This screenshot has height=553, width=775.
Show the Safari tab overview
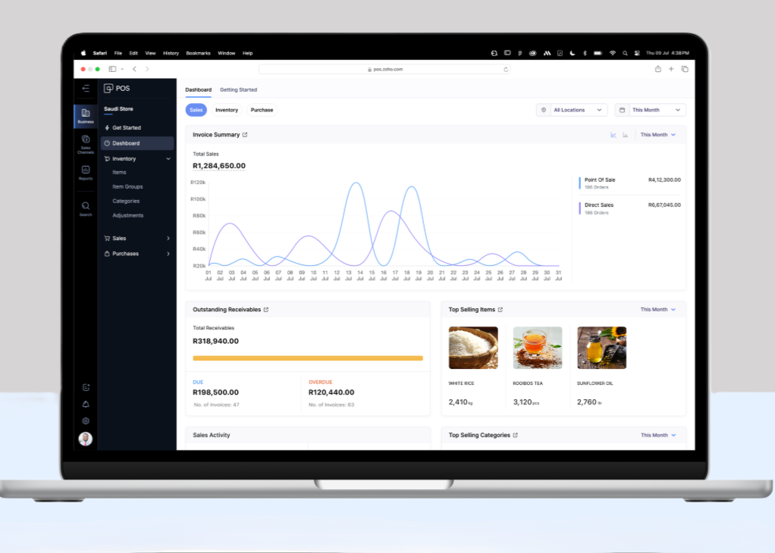pos(685,69)
